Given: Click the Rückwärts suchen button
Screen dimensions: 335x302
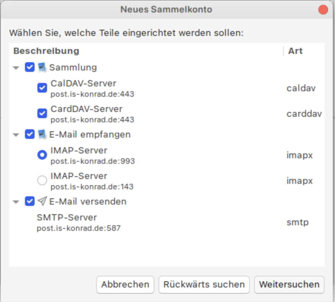Looking at the screenshot, I should [204, 284].
